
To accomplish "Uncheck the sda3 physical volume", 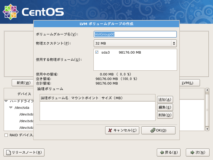I will pos(97,53).
